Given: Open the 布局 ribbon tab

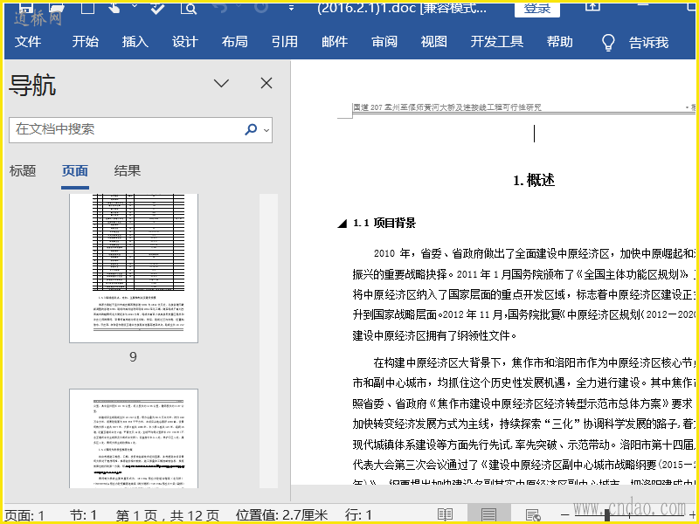Looking at the screenshot, I should 235,42.
